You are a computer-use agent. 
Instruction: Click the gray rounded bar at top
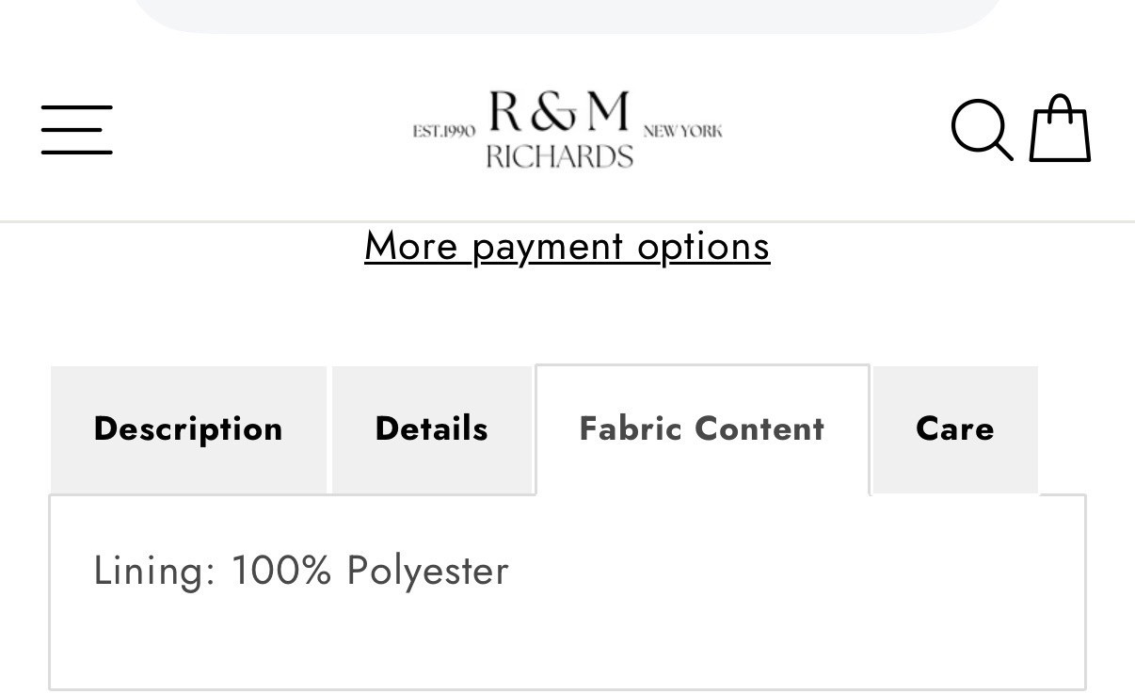pos(567,15)
